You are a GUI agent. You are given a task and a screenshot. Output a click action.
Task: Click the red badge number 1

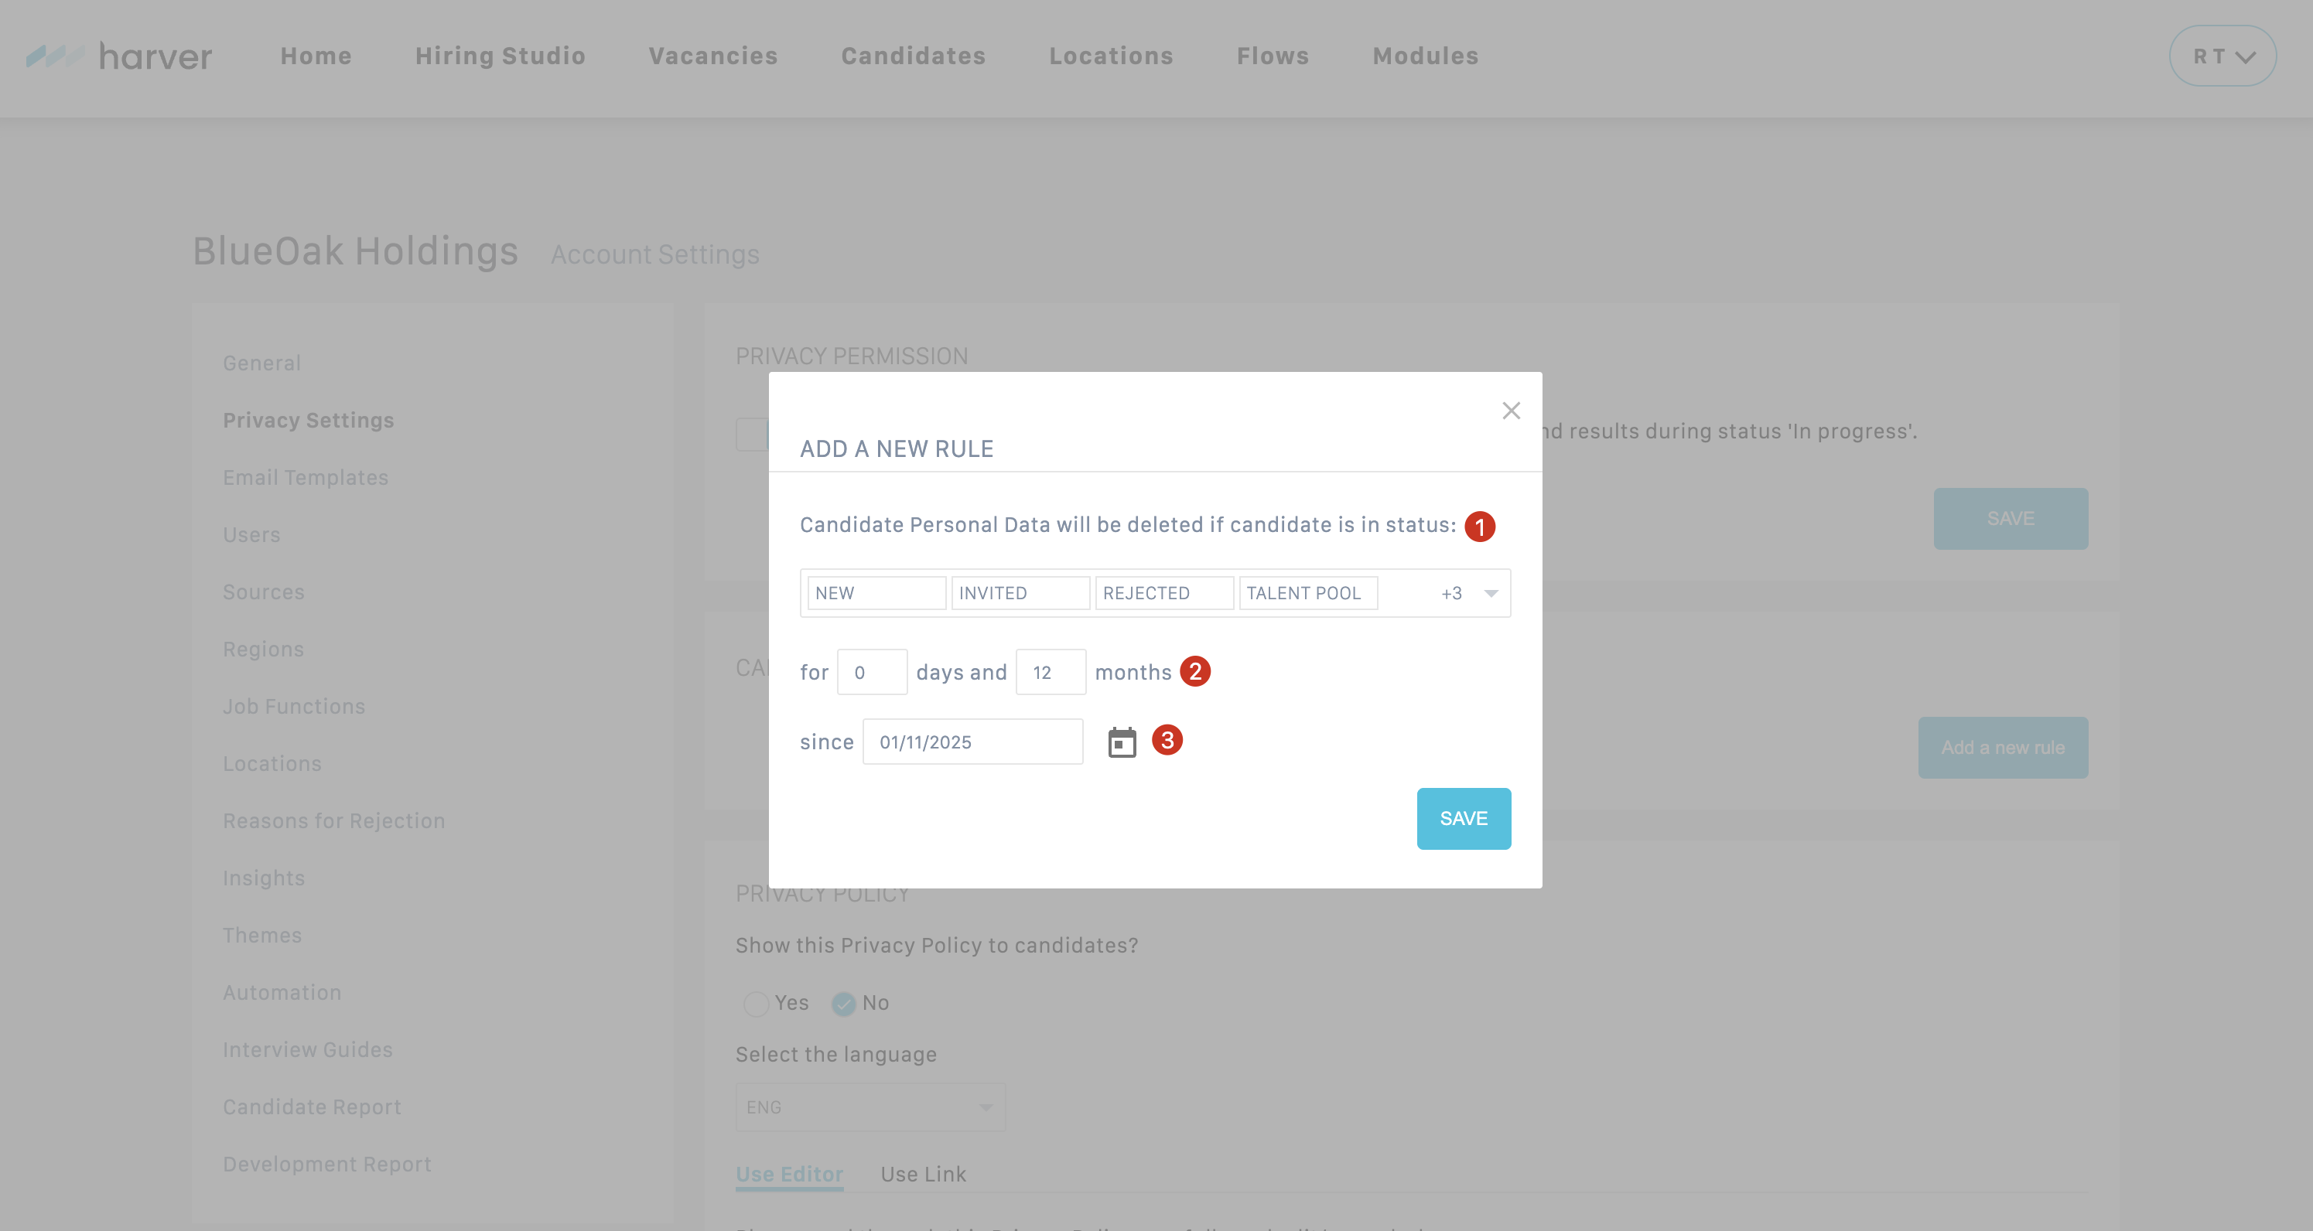click(x=1479, y=526)
